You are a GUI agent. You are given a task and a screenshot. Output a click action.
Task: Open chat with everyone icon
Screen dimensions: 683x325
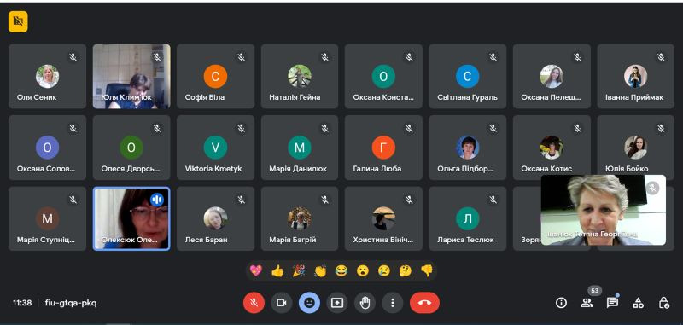coord(612,303)
